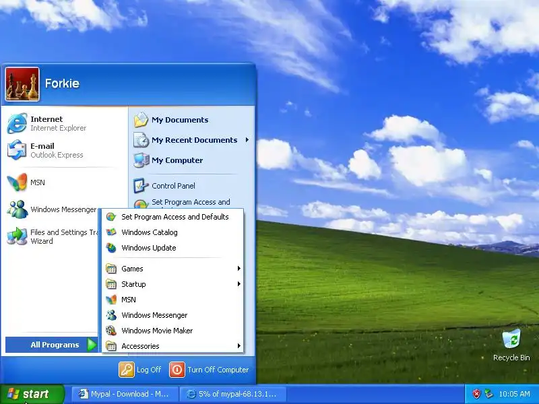Click the Windows Movie Maker icon
This screenshot has height=404, width=539.
[x=111, y=331]
